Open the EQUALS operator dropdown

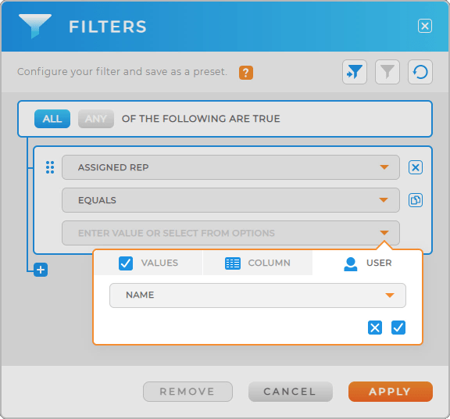pos(230,200)
